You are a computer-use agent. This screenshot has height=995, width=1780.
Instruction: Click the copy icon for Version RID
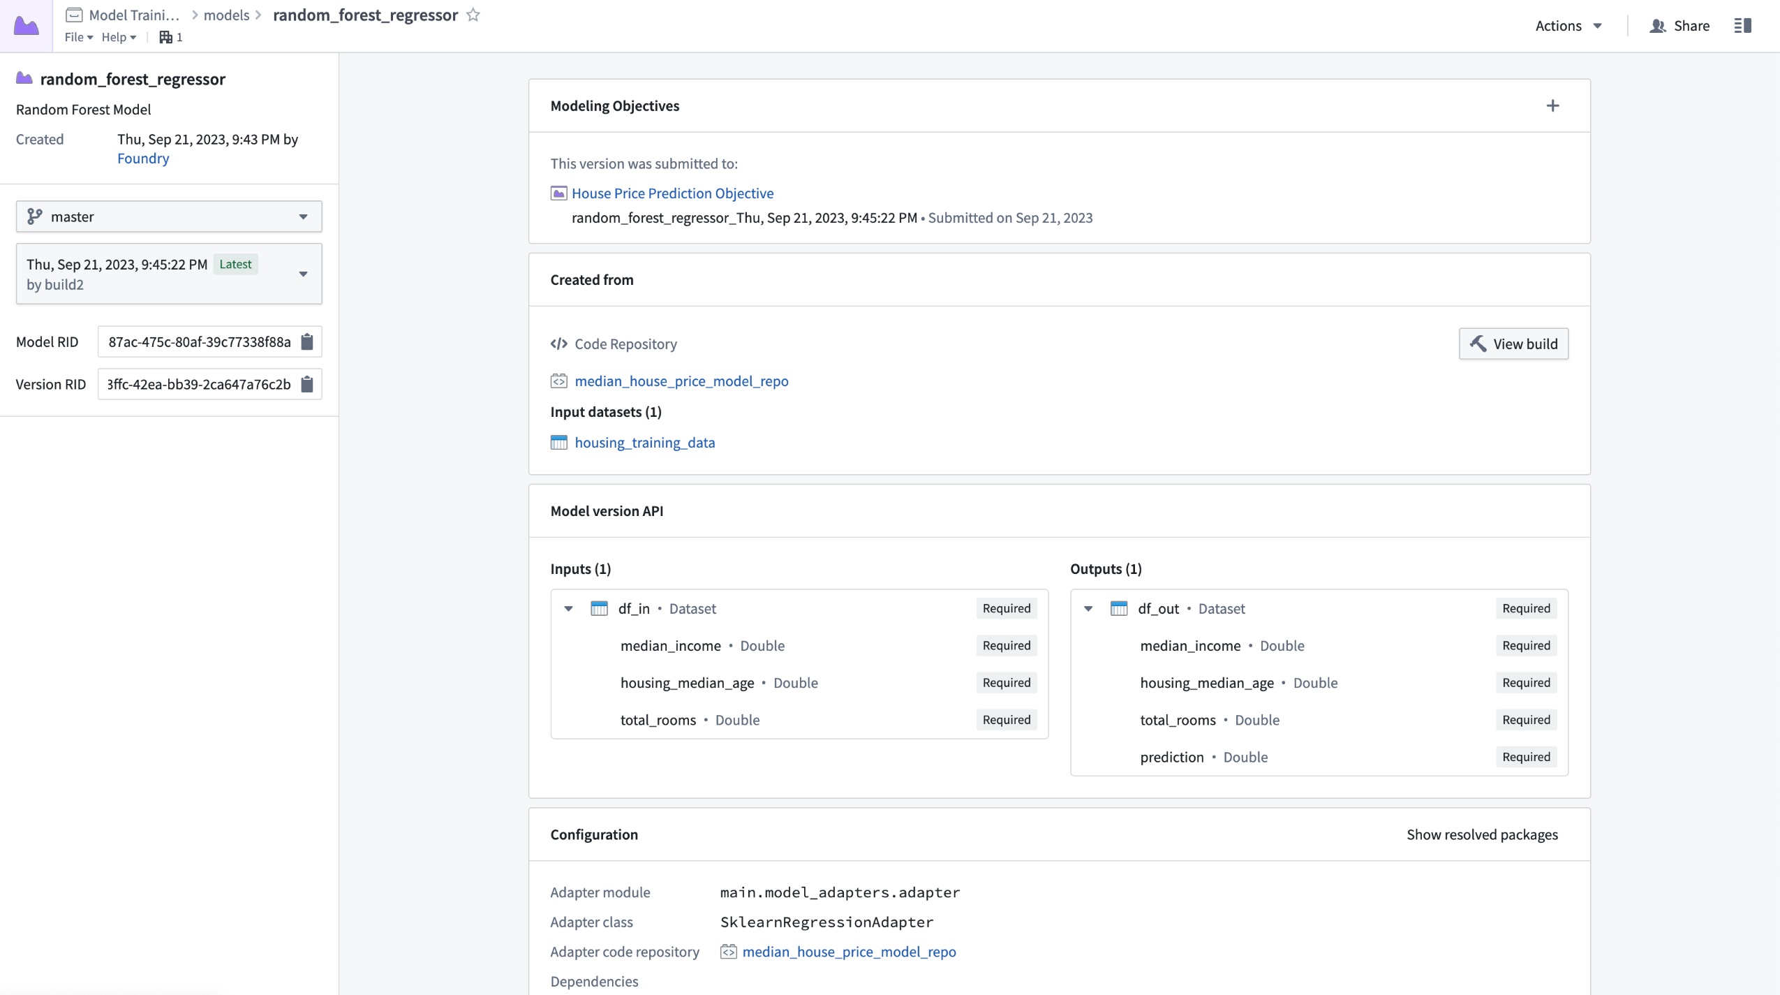pos(307,384)
